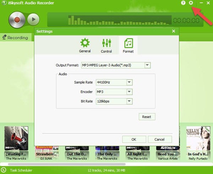Confirm settings with the OK button
Image resolution: width=213 pixels, height=174 pixels.
pyautogui.click(x=134, y=139)
